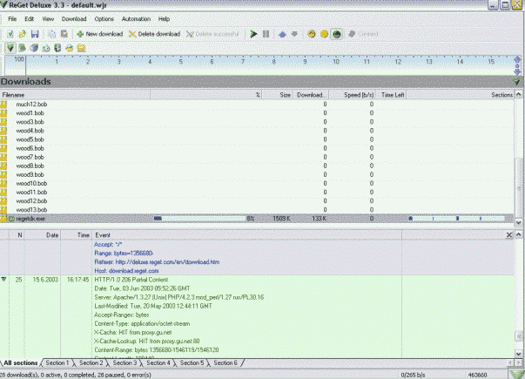
Task: Click the fourth icon in views toolbar
Action: coord(46,48)
